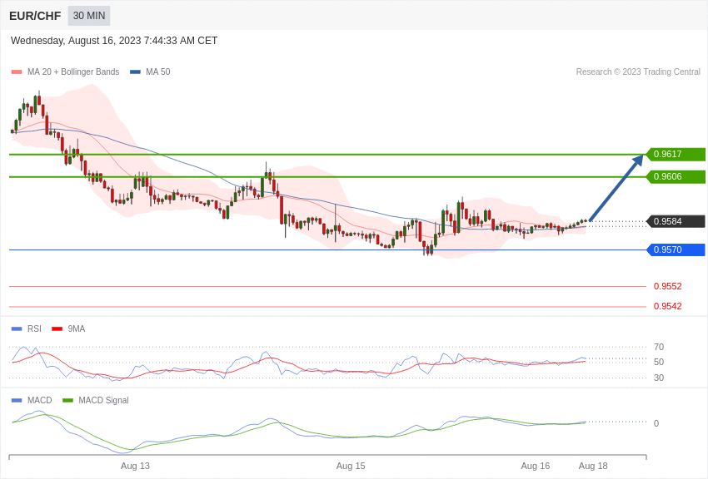The height and width of the screenshot is (479, 708).
Task: Click the MA 20 + Bollinger Bands legend label
Action: click(x=73, y=72)
